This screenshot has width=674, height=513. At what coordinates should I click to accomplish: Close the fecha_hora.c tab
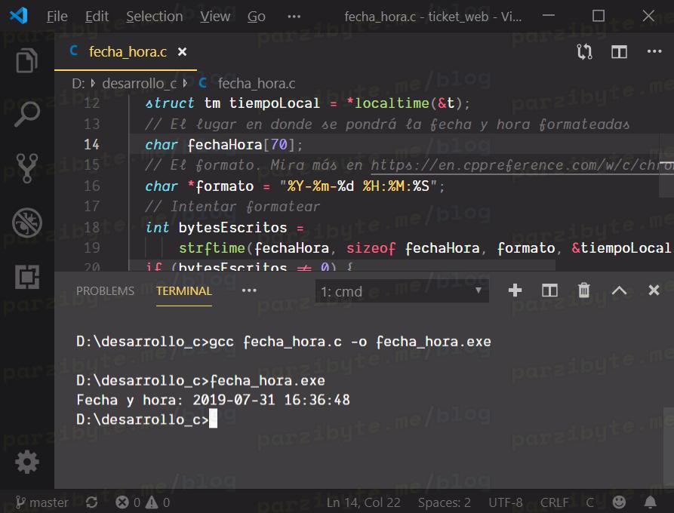tap(182, 51)
